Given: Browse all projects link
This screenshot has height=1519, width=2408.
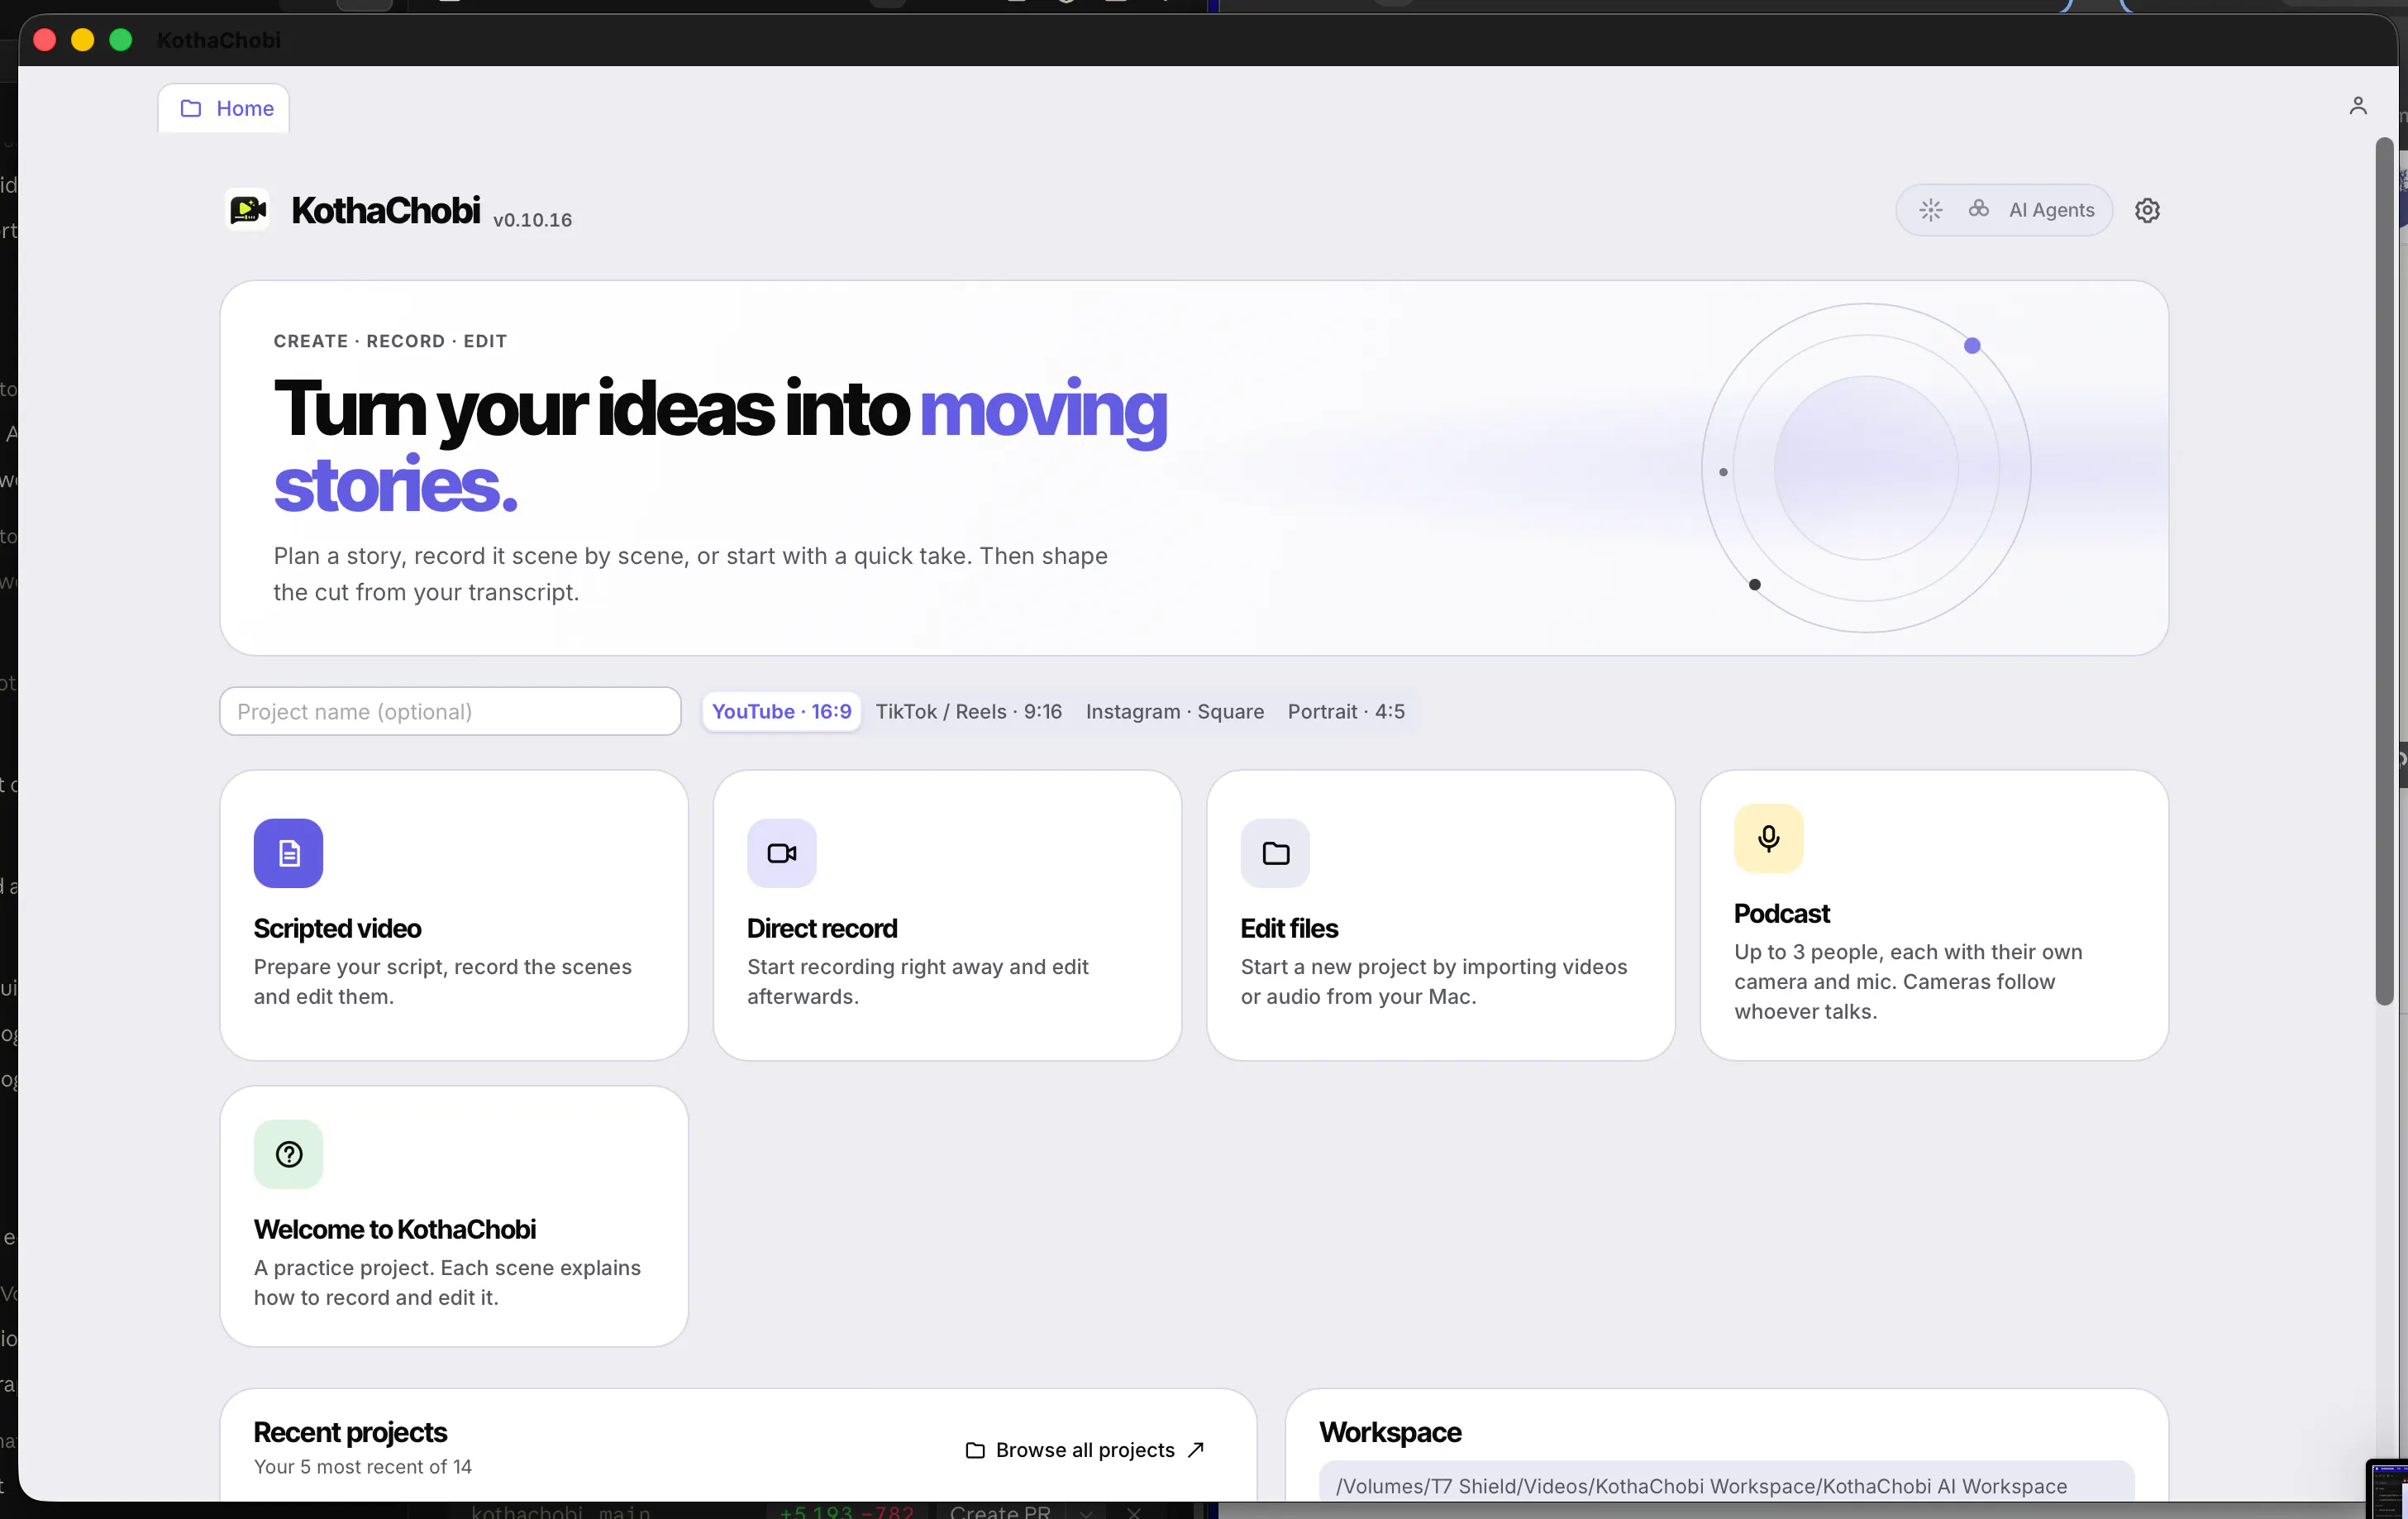Looking at the screenshot, I should pyautogui.click(x=1085, y=1450).
